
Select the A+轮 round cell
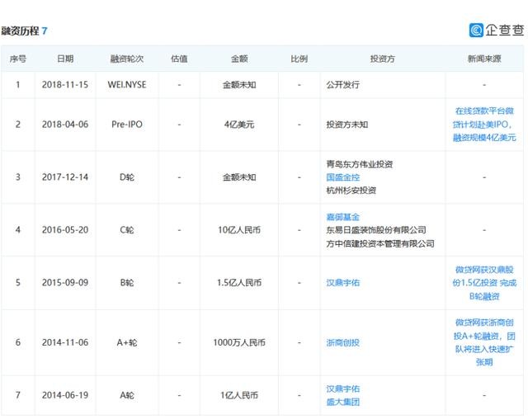(x=127, y=342)
